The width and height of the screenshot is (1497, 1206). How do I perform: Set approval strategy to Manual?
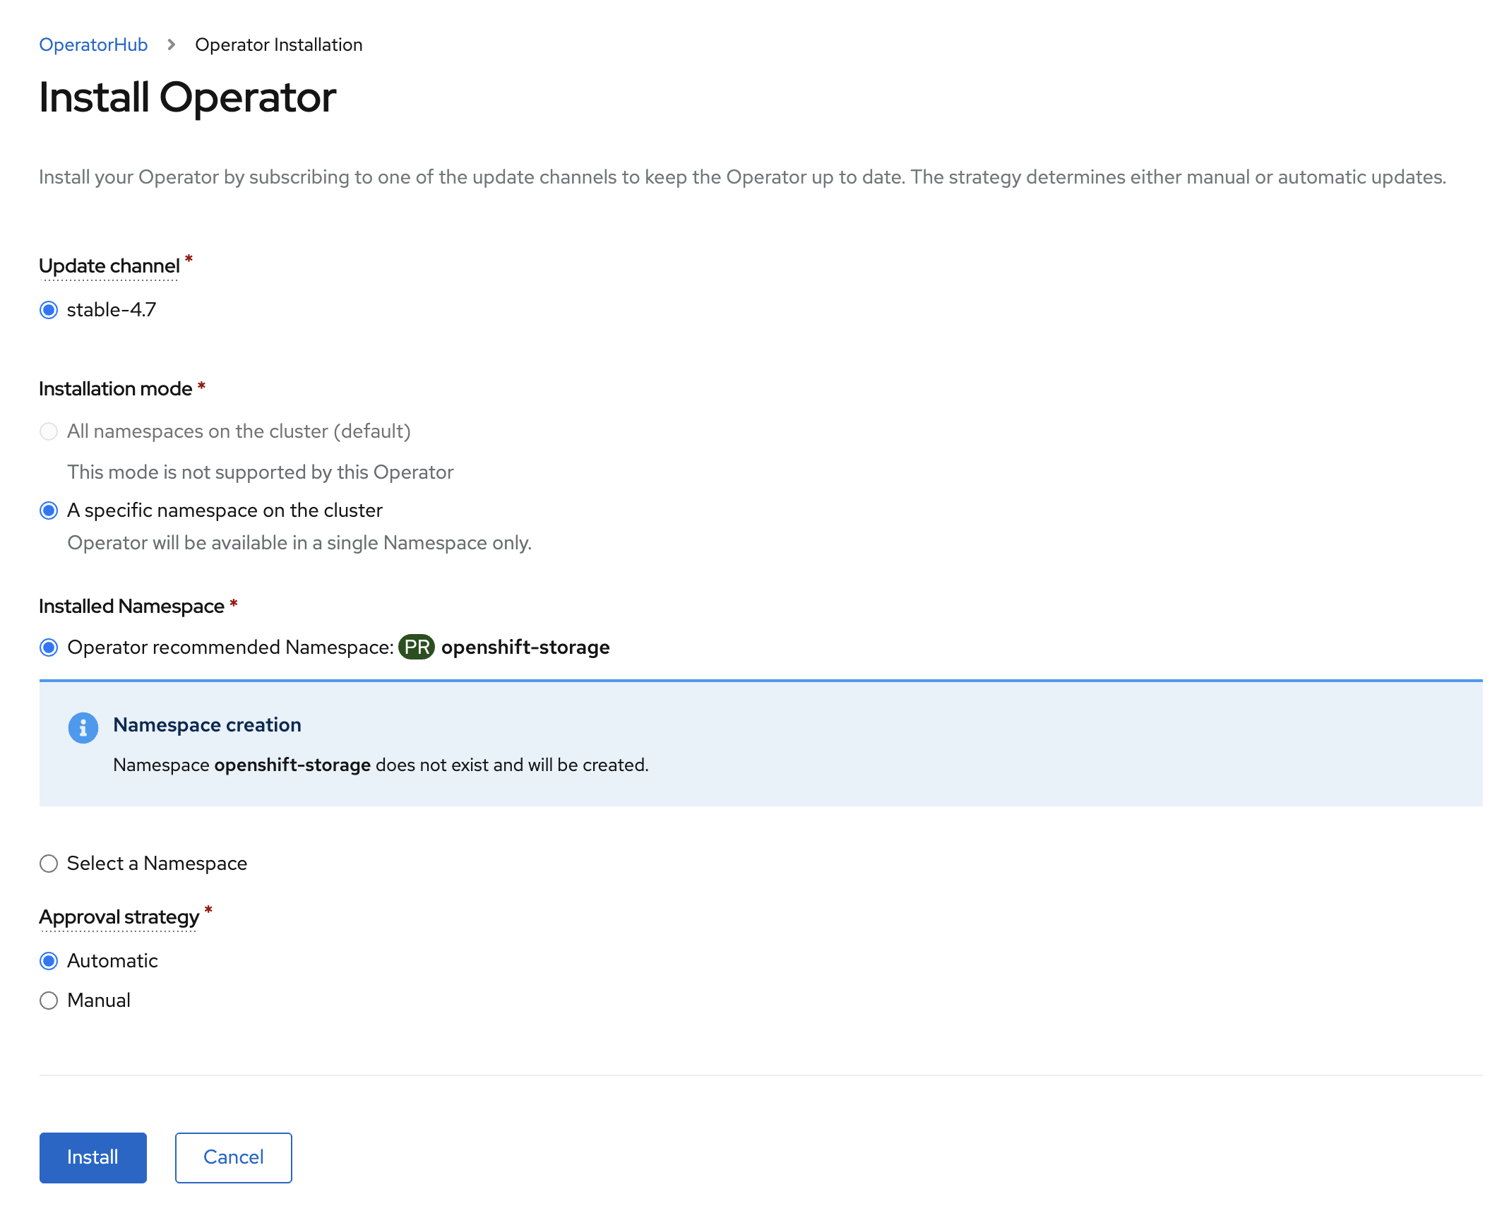point(49,1001)
